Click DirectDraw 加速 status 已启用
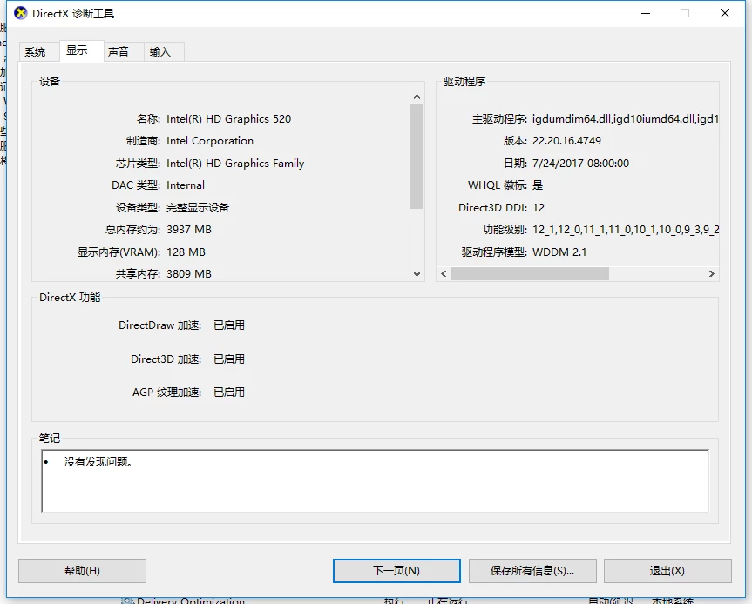752x604 pixels. (x=229, y=325)
